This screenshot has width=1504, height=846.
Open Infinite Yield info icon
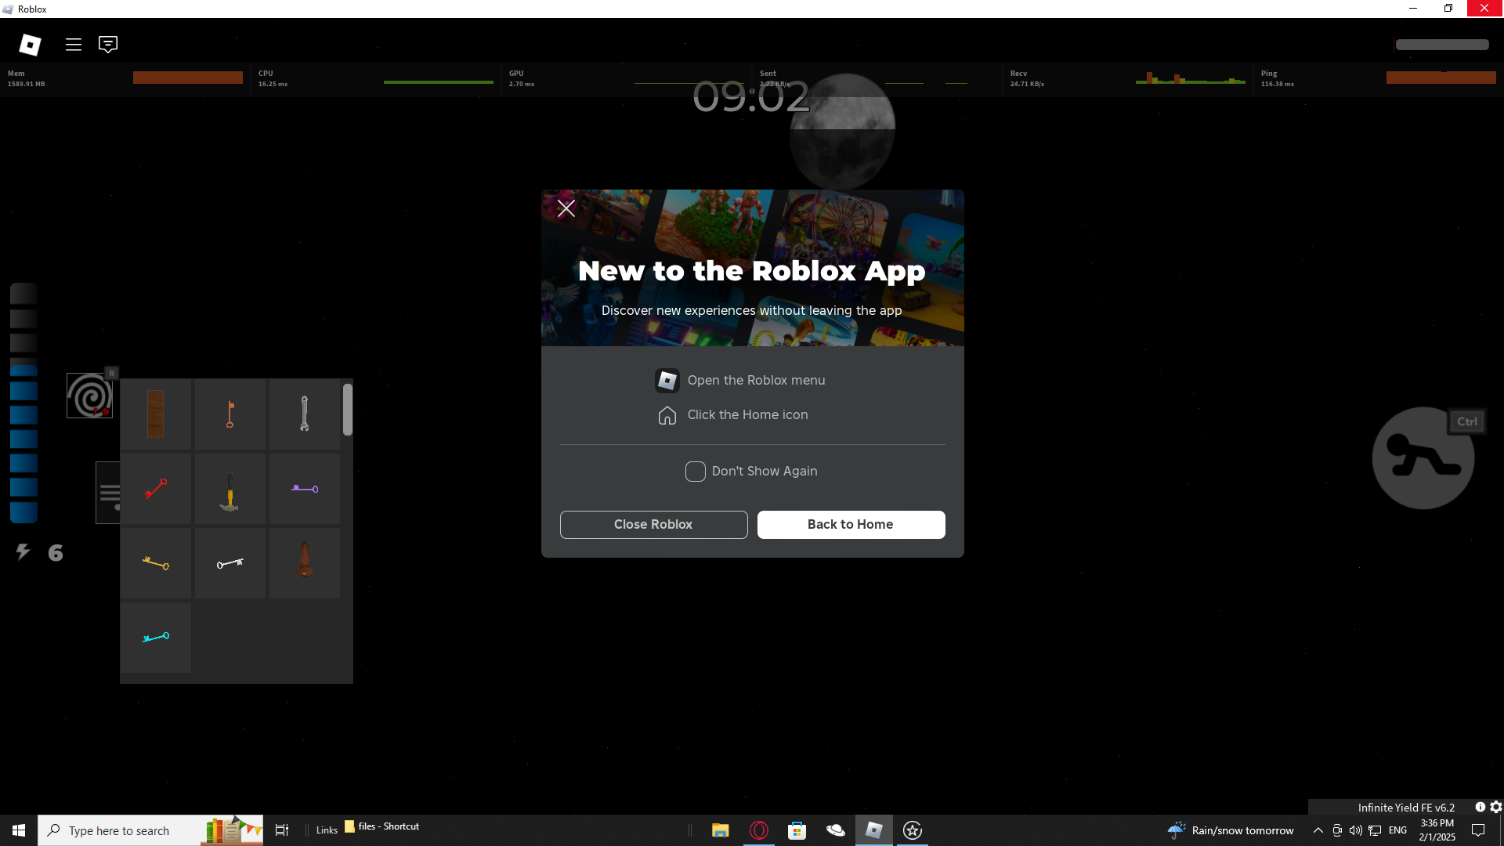(1480, 807)
